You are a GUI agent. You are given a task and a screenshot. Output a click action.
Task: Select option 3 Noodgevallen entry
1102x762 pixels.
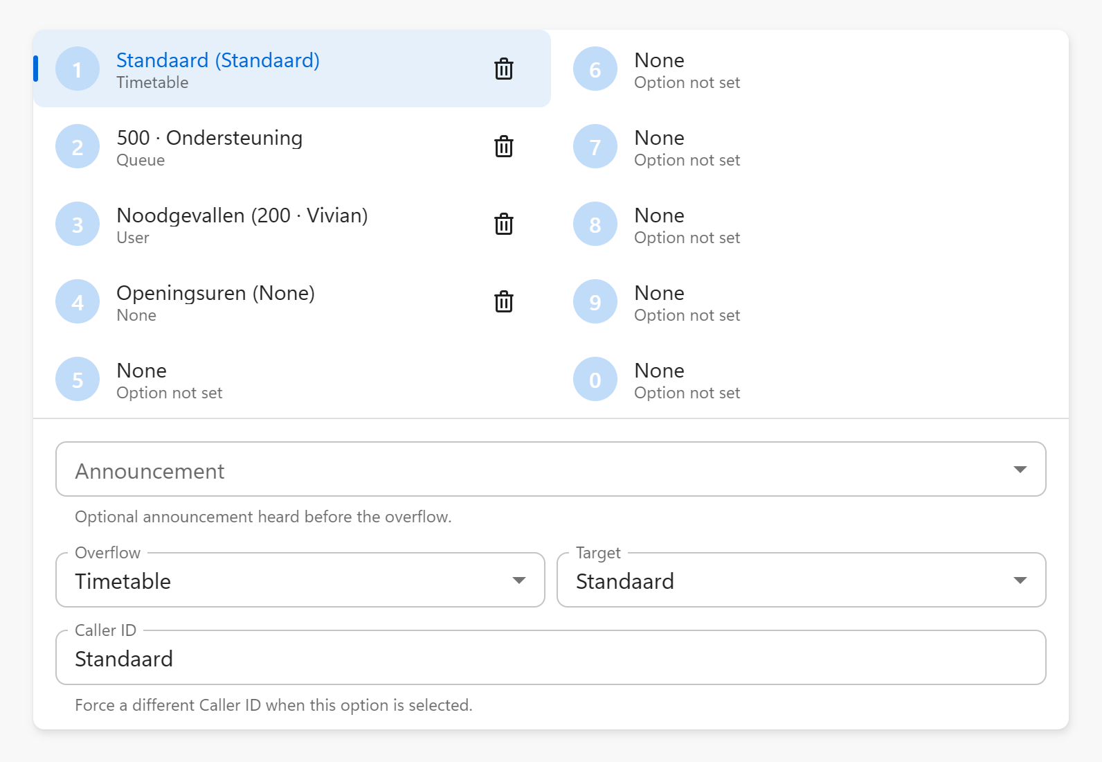tap(242, 223)
